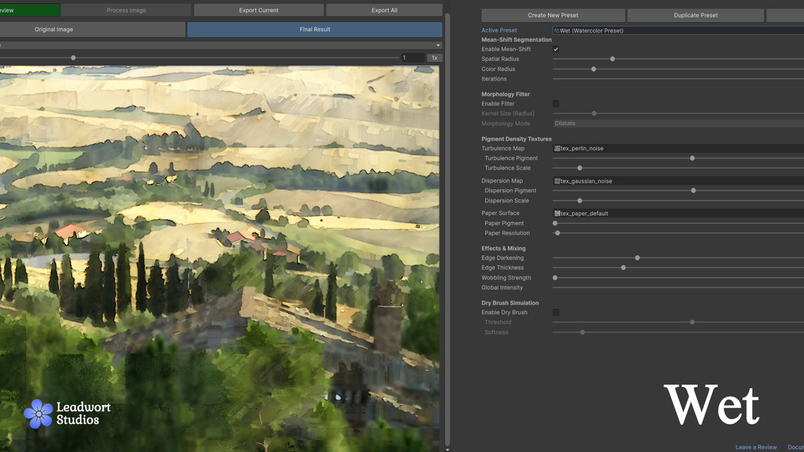Click the watercolor preview image
This screenshot has width=804, height=452.
[220, 258]
